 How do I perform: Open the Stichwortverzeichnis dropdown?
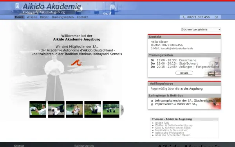click(x=201, y=29)
